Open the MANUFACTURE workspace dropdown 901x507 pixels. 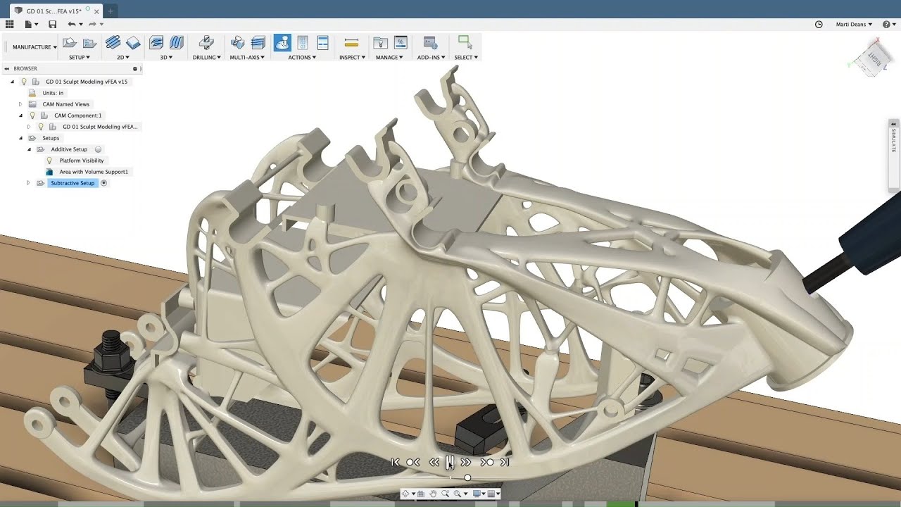(34, 47)
